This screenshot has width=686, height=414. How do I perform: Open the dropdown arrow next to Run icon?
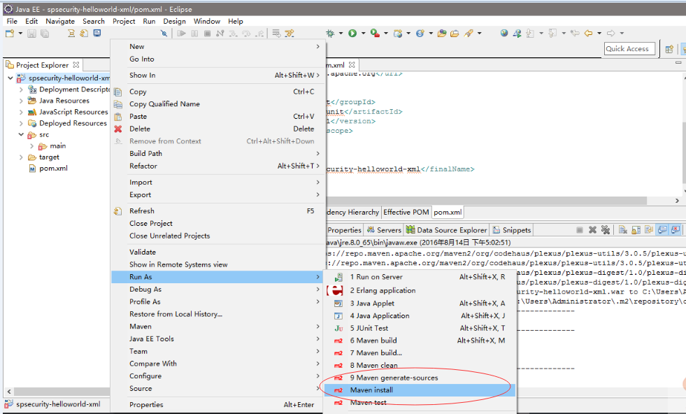point(363,34)
